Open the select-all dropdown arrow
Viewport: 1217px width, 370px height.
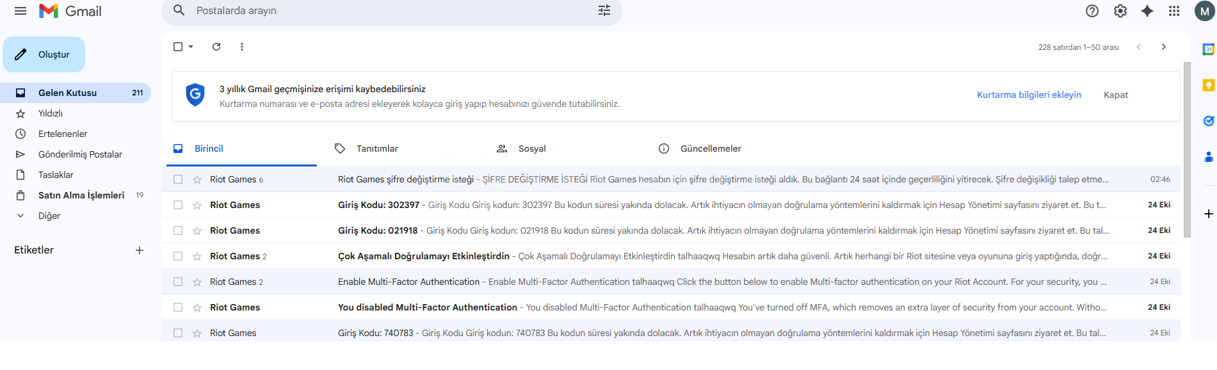point(191,47)
